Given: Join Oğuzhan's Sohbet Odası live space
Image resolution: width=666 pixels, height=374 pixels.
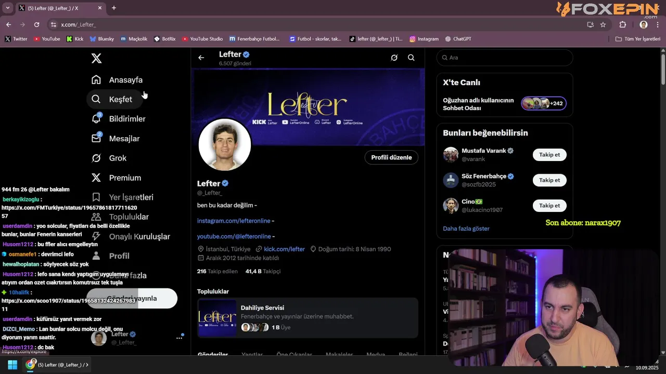Looking at the screenshot, I should (505, 104).
